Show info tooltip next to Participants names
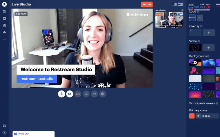This screenshot has width=220, height=137. pyautogui.click(x=217, y=103)
